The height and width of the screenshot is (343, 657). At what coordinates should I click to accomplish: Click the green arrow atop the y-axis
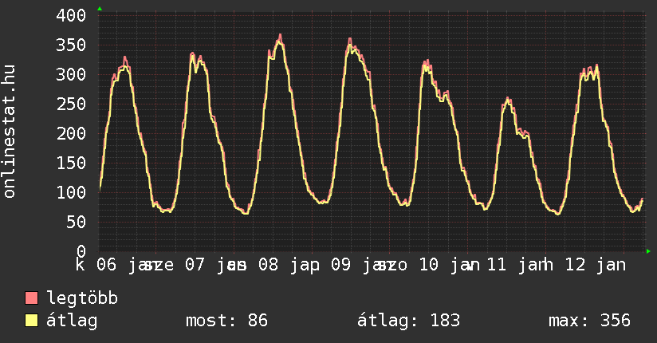pos(100,9)
